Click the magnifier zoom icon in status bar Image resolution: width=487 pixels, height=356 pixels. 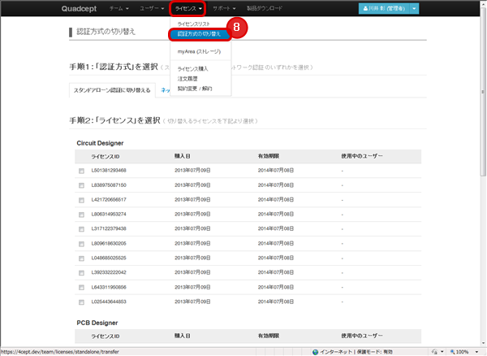[453, 352]
